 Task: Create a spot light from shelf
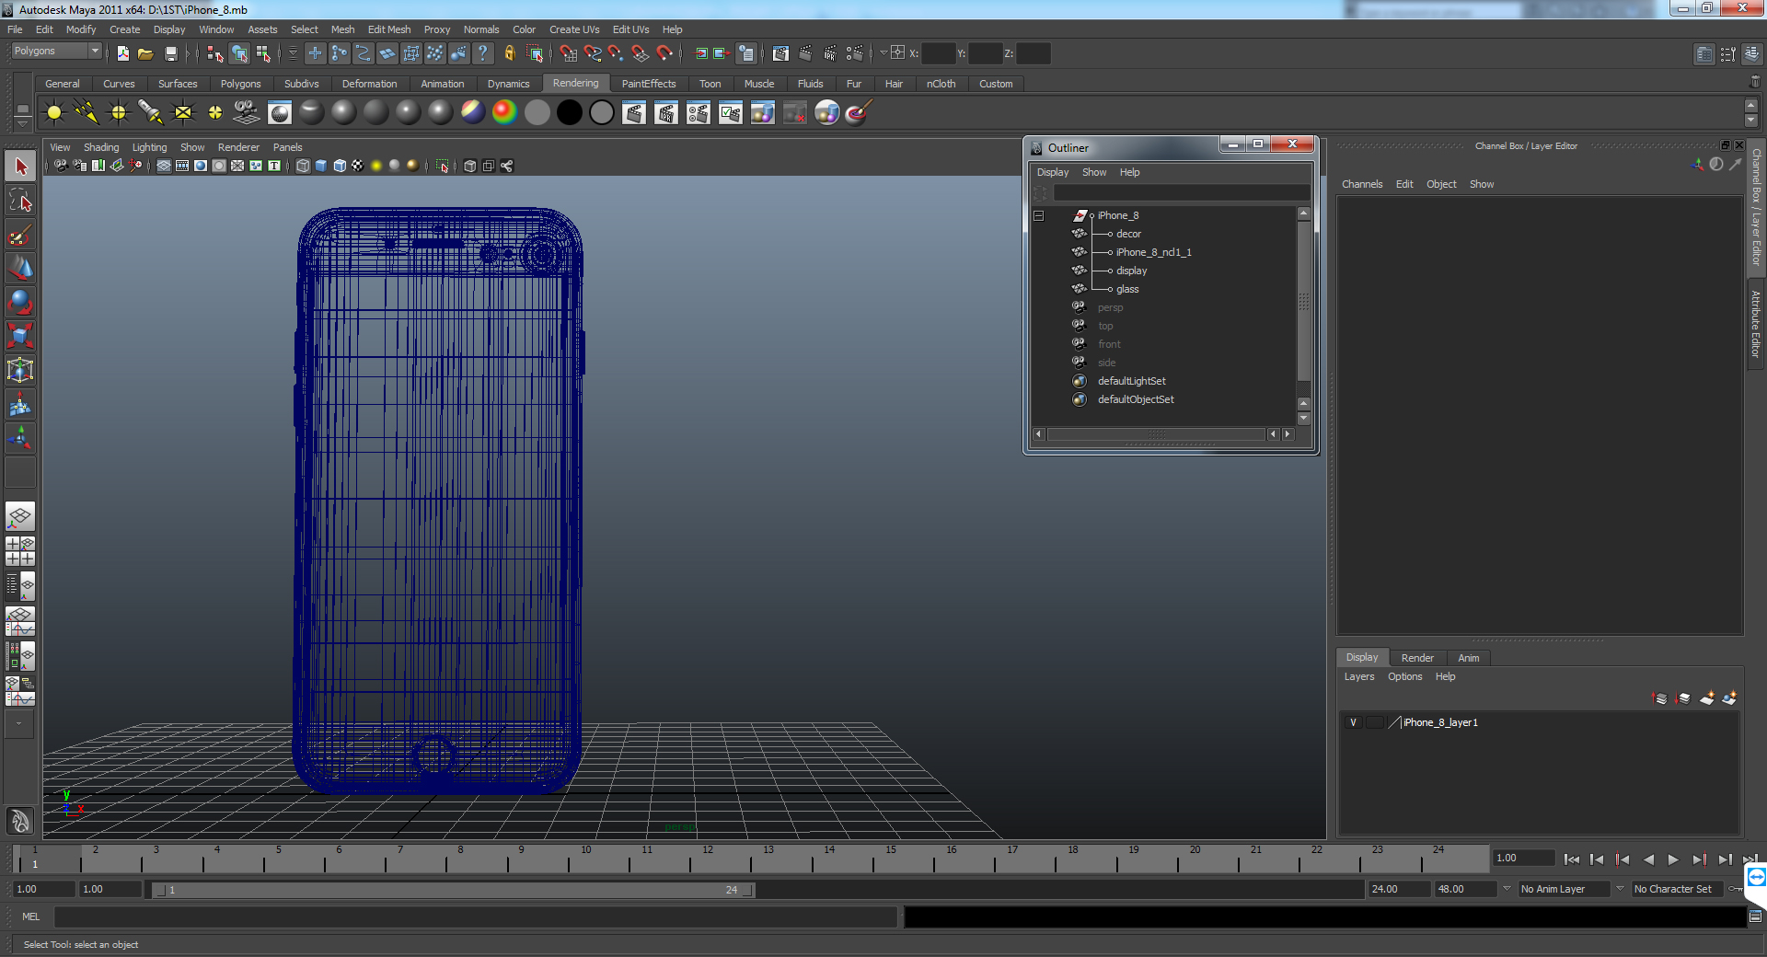[x=151, y=113]
